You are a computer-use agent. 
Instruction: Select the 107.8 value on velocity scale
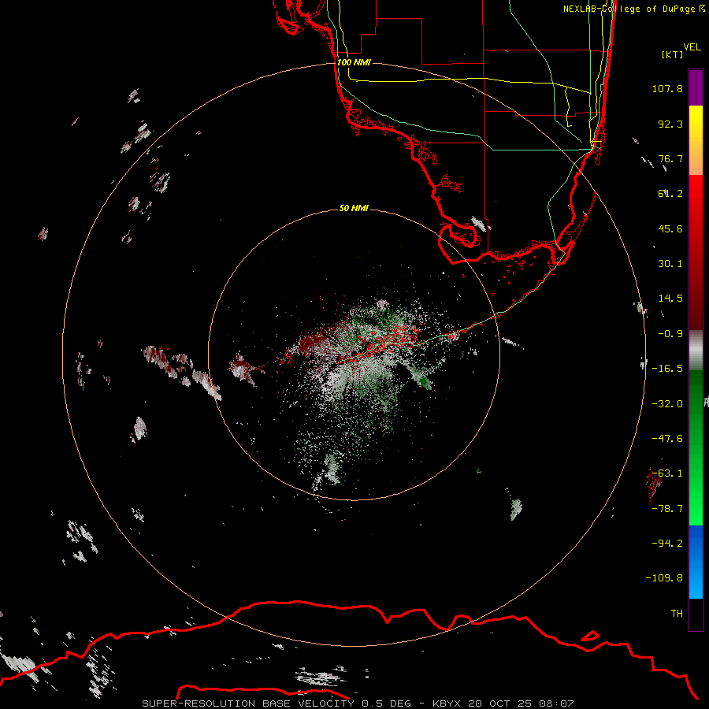(667, 88)
